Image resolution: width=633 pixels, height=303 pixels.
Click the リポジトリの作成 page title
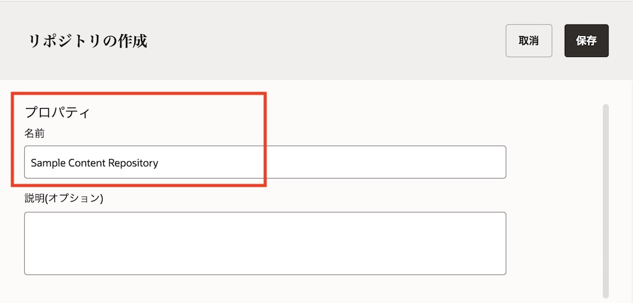(x=88, y=41)
